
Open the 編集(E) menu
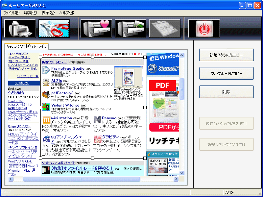pyautogui.click(x=30, y=13)
